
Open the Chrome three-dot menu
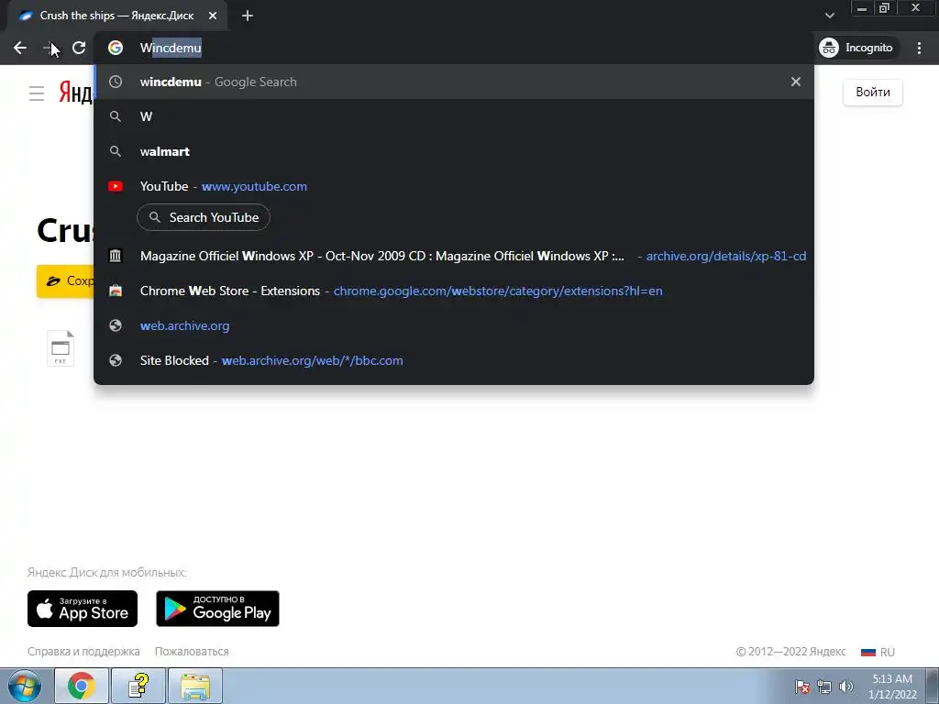pyautogui.click(x=919, y=48)
